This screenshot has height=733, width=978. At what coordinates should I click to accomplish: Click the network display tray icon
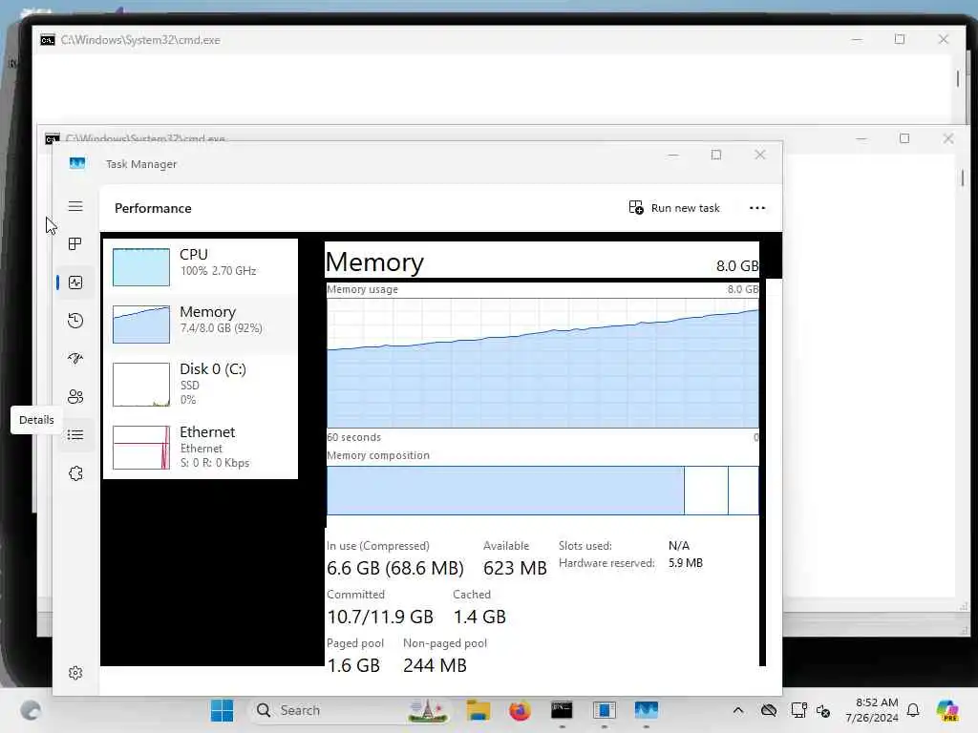click(x=798, y=710)
